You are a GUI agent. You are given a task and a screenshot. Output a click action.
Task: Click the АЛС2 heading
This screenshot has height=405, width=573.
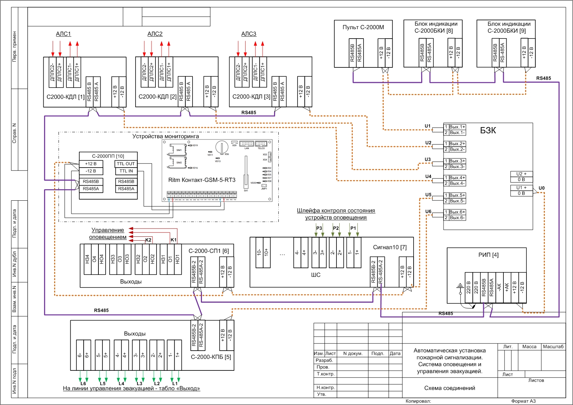pos(155,34)
